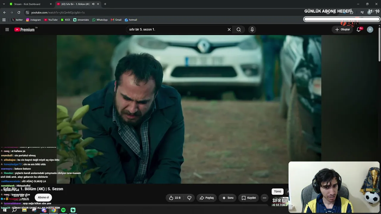Open File Explorer from the taskbar

click(24, 210)
